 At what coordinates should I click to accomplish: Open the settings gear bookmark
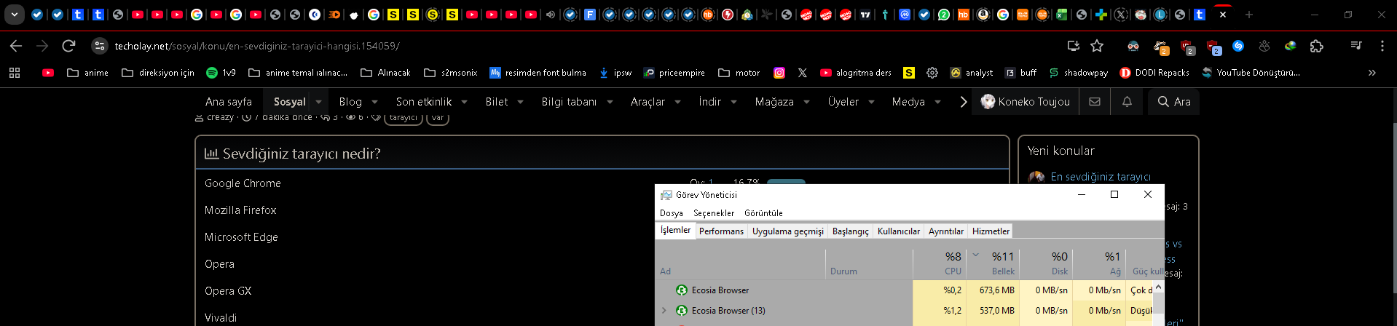pyautogui.click(x=932, y=73)
